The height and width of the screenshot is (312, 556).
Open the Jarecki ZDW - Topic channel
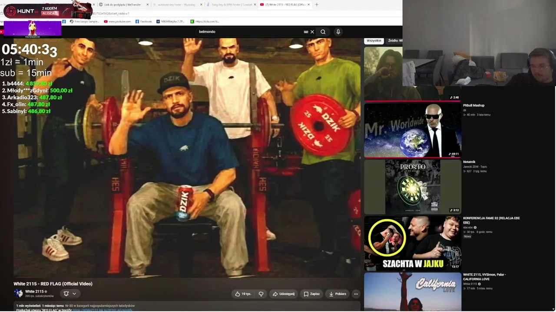pyautogui.click(x=475, y=166)
